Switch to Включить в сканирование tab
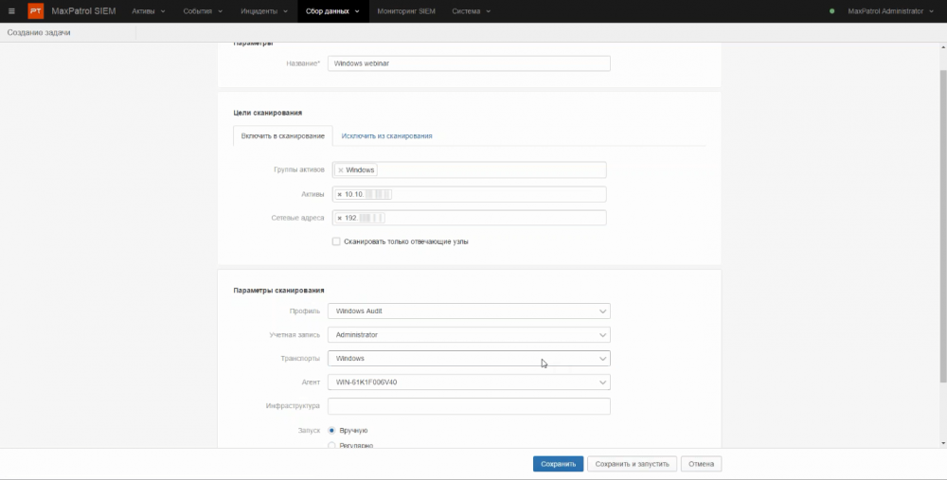The height and width of the screenshot is (480, 947). [x=282, y=135]
